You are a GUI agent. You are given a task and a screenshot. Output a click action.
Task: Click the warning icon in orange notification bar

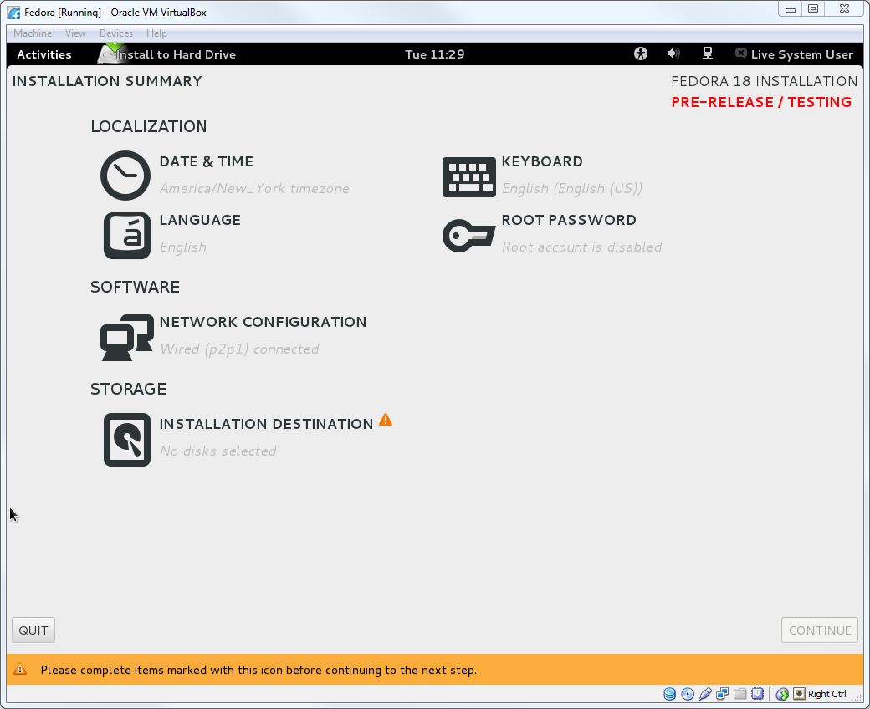pyautogui.click(x=20, y=669)
